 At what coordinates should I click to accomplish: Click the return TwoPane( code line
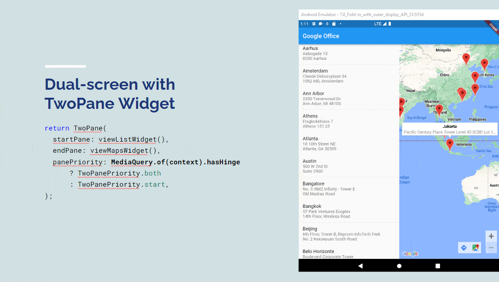76,128
